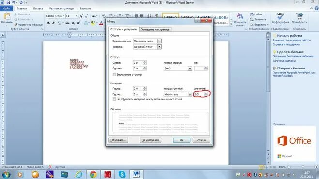
Task: Open the Файл tab
Action: (x=6, y=8)
